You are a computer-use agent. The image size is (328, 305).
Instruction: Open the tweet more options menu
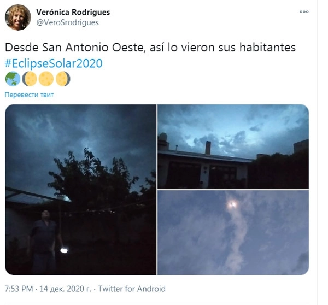click(304, 11)
